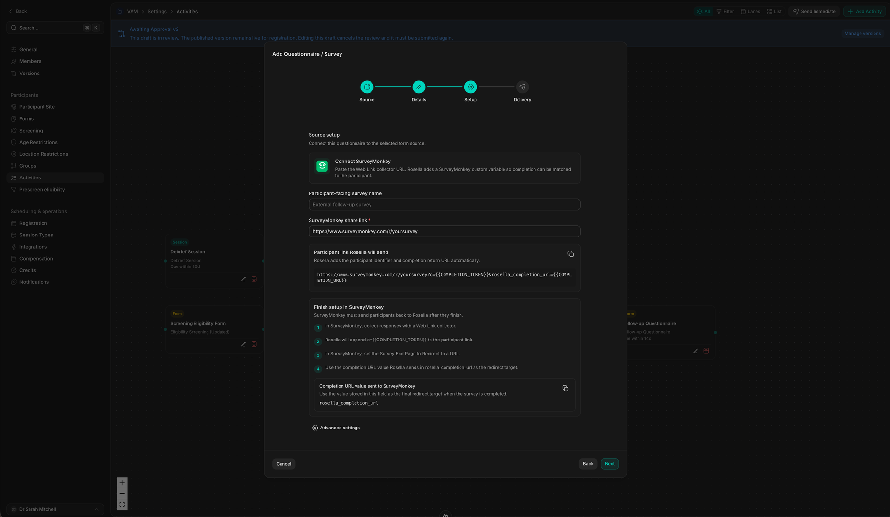Switch to Lanes view
This screenshot has height=517, width=890.
pyautogui.click(x=751, y=11)
